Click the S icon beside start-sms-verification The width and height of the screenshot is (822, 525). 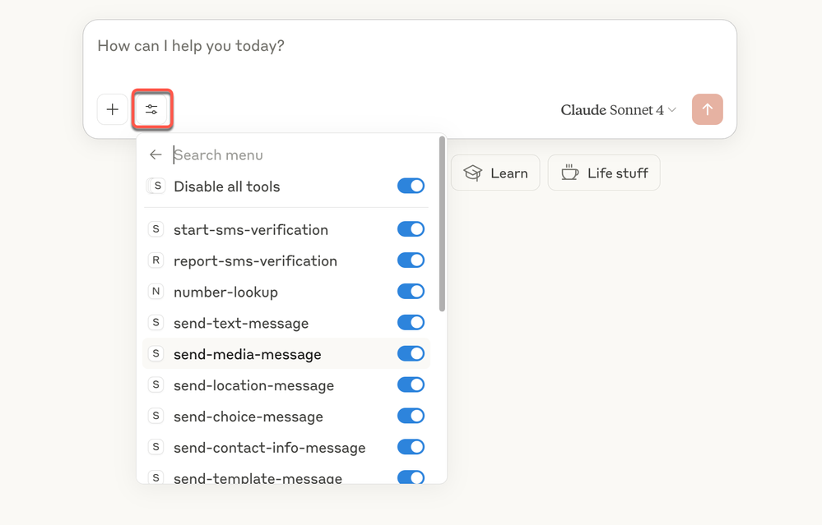pyautogui.click(x=156, y=229)
